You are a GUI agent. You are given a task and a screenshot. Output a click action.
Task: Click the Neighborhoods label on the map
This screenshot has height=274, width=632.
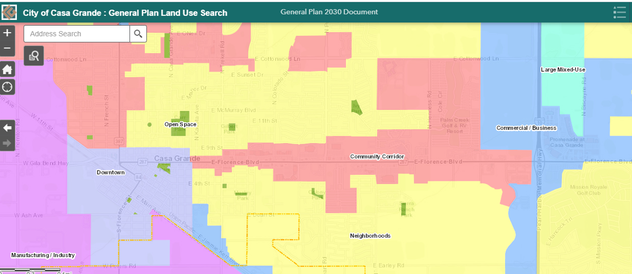coord(370,236)
